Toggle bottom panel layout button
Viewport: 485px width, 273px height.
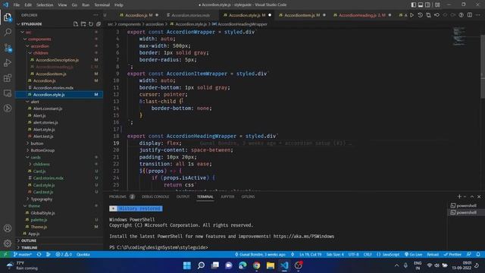coord(421,5)
